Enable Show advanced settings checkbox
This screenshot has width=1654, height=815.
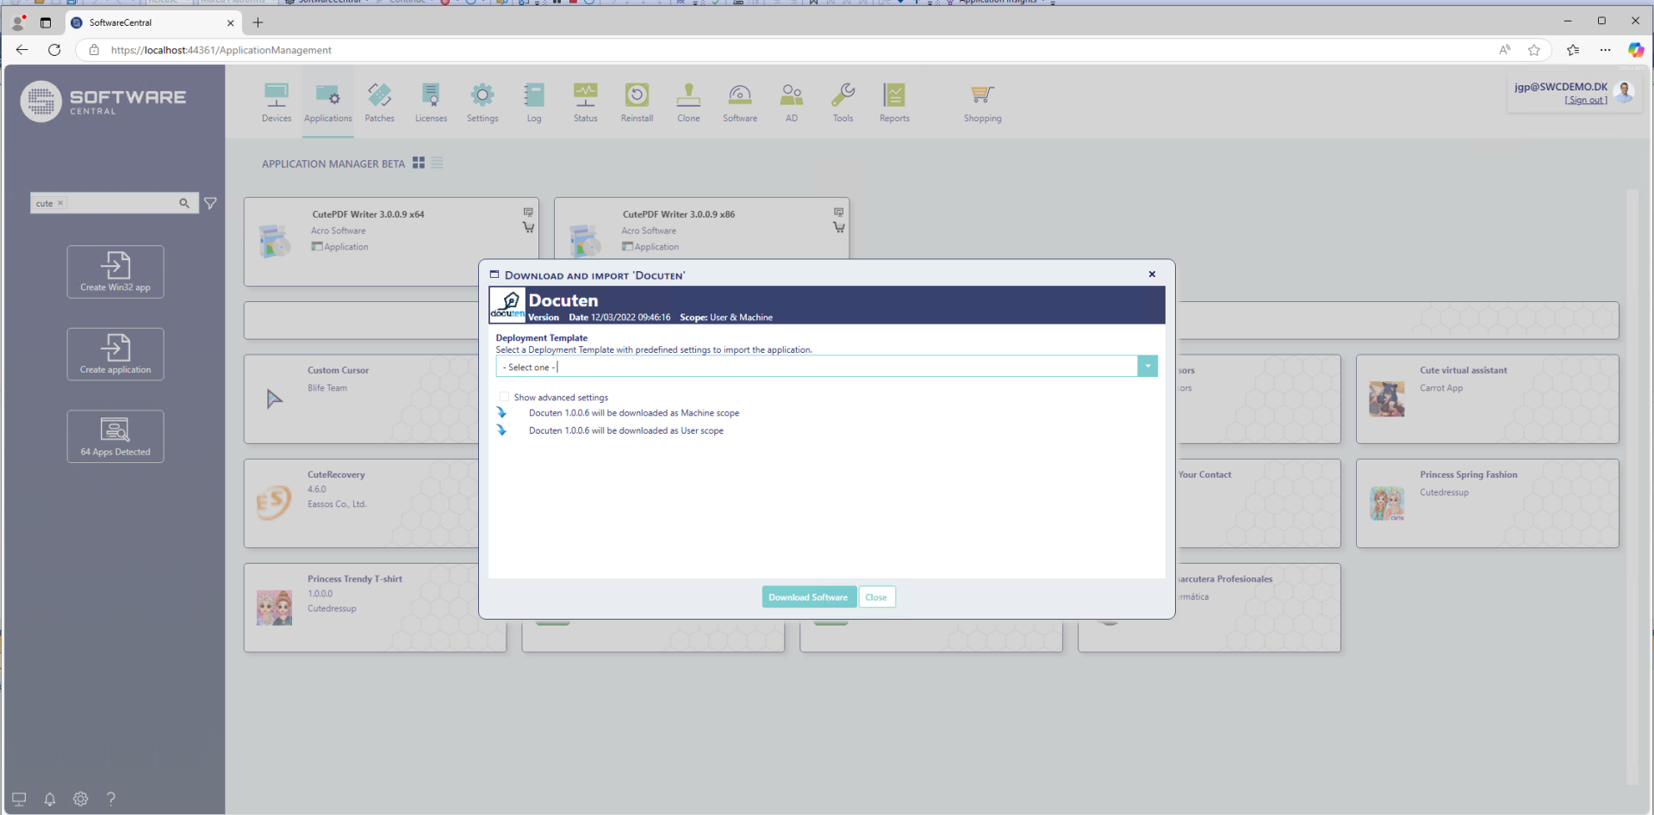click(504, 397)
